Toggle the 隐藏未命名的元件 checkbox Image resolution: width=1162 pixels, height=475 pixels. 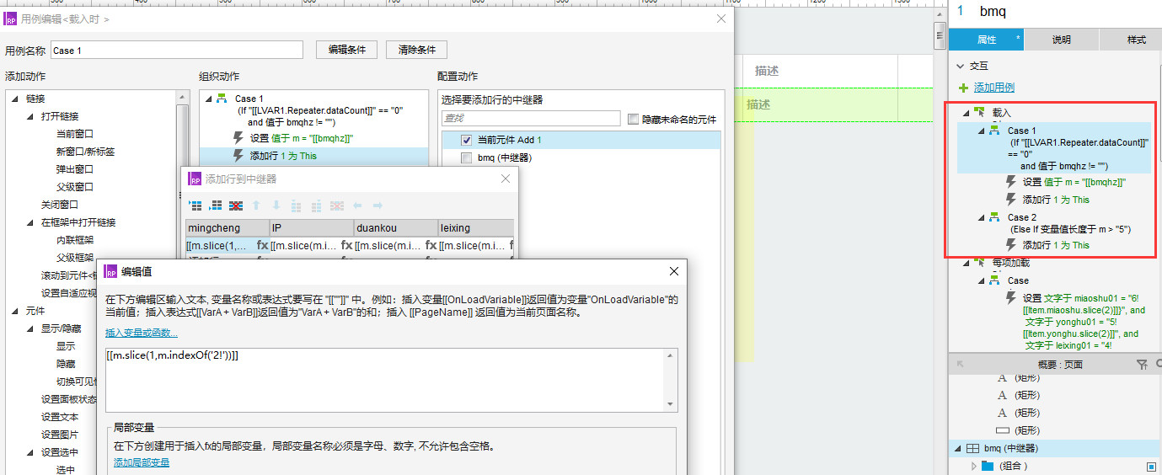pyautogui.click(x=634, y=120)
